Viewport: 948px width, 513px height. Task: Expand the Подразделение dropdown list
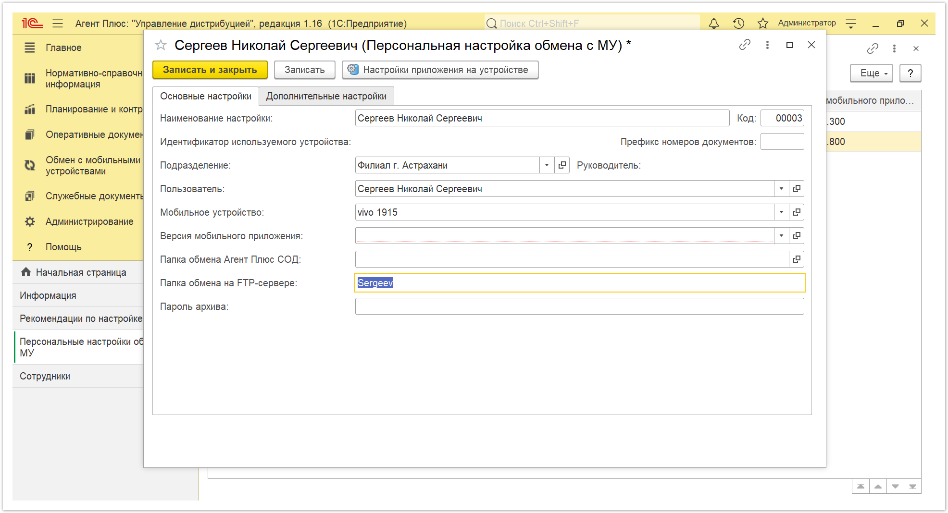click(547, 165)
